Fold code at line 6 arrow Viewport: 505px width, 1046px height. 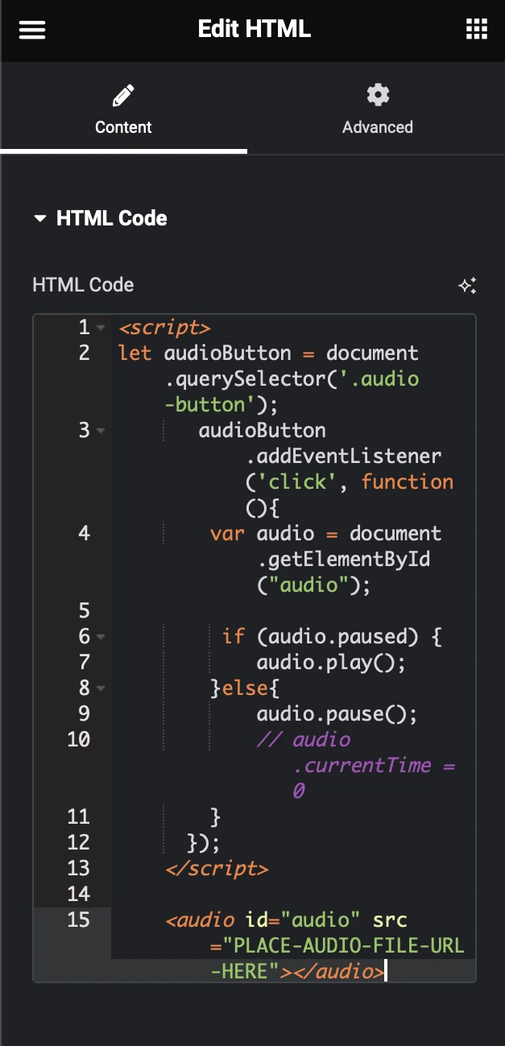(101, 637)
